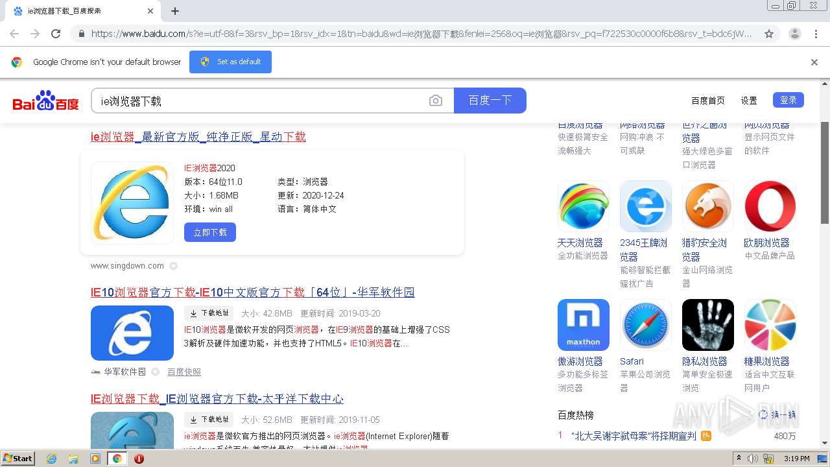Viewport: 830px width, 467px height.
Task: Click inside the Baidu search input field
Action: point(259,101)
